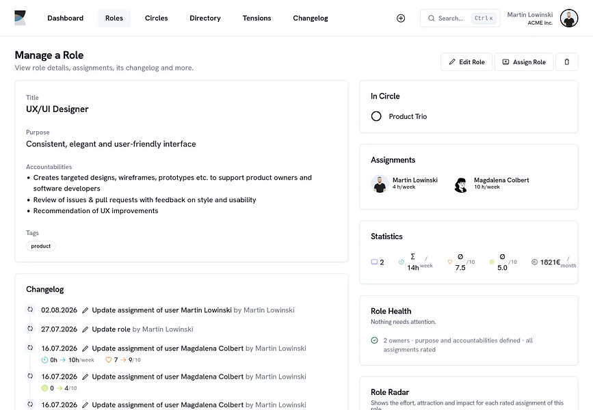Click the plus circle add icon

pyautogui.click(x=401, y=18)
